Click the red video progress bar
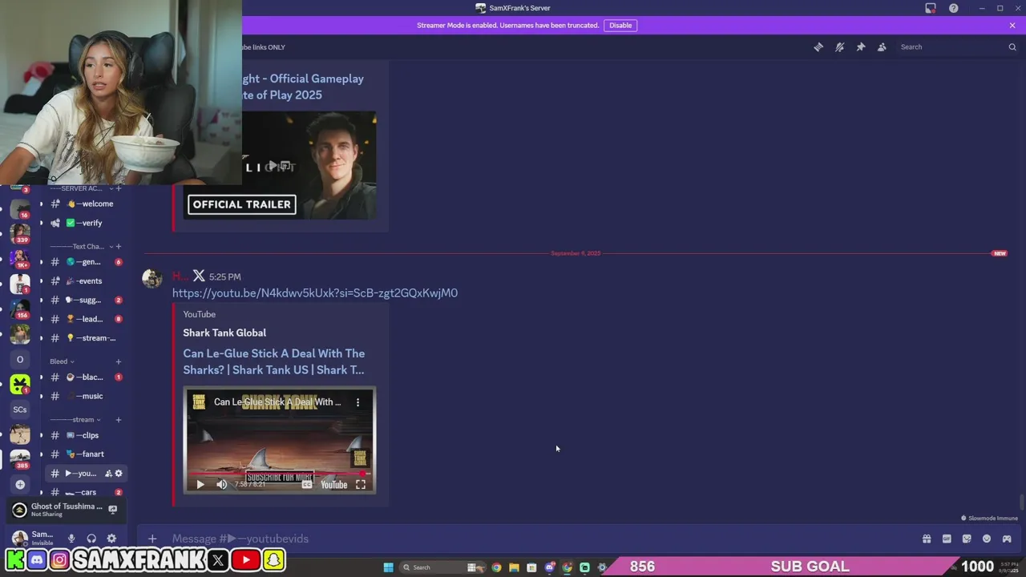The height and width of the screenshot is (577, 1026). click(x=279, y=474)
